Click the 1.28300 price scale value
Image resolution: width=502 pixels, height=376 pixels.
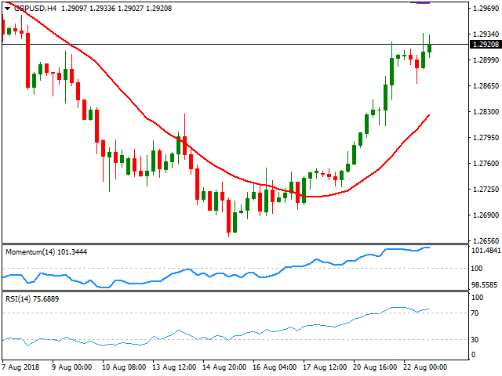(x=486, y=111)
